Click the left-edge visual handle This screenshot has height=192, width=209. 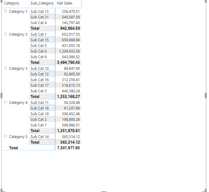coord(1,96)
